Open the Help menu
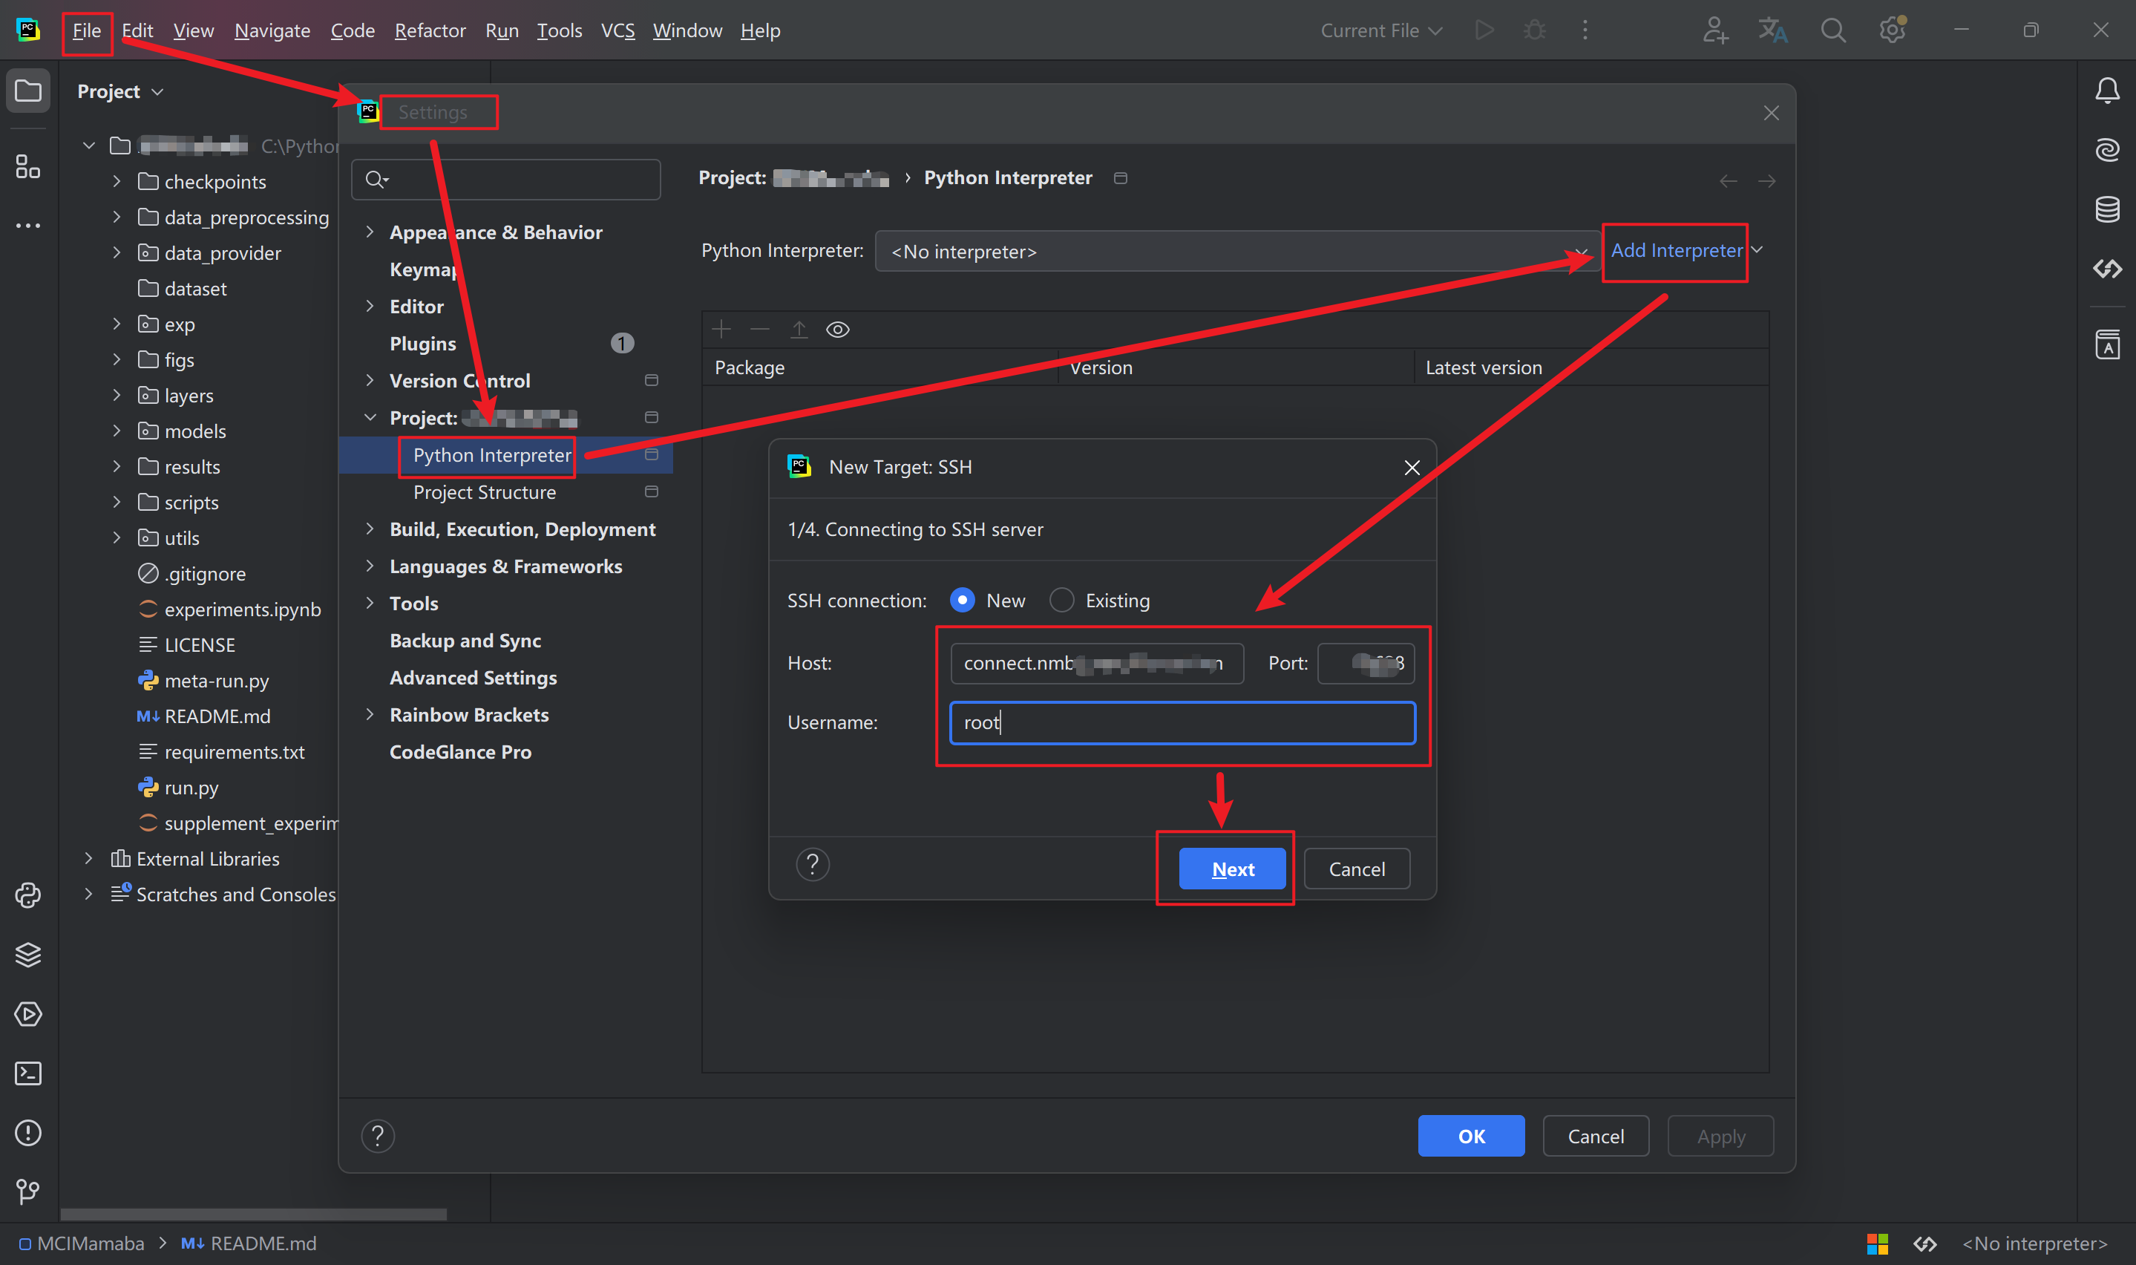Viewport: 2136px width, 1265px height. coord(760,30)
